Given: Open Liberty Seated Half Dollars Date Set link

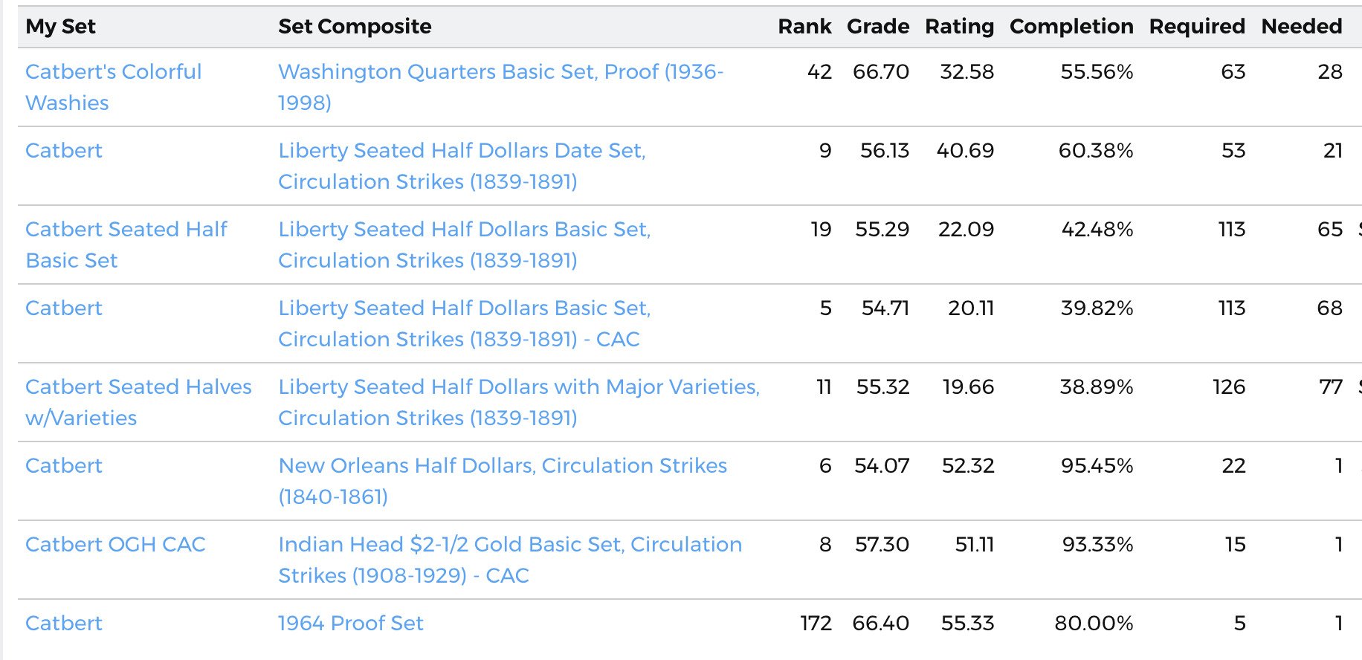Looking at the screenshot, I should coord(462,166).
